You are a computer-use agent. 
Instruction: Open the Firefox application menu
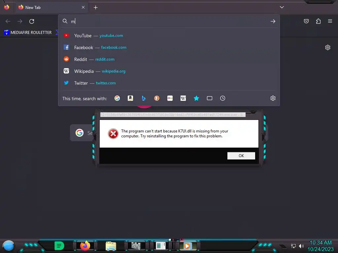330,21
